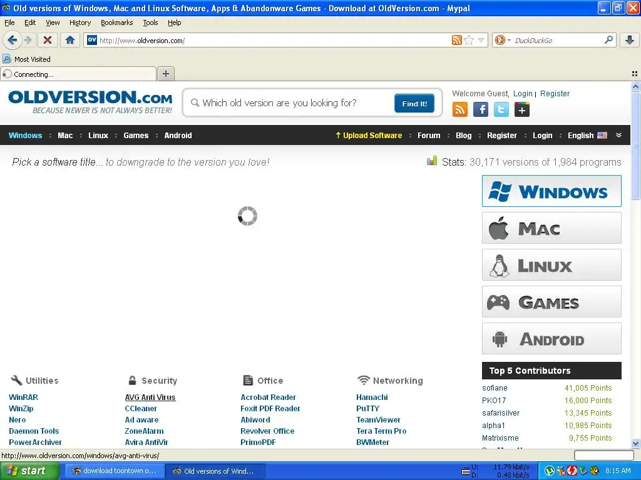Viewport: 641px width, 480px height.
Task: Click the dark plus share icon
Action: point(521,109)
